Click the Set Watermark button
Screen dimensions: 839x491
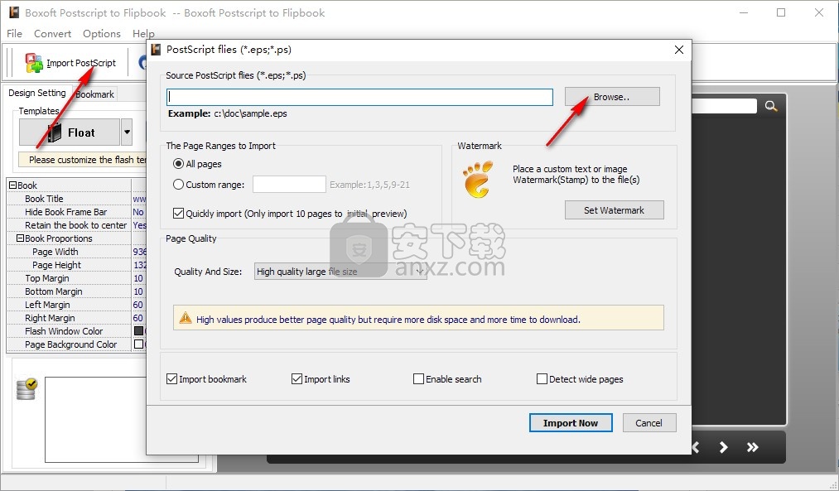click(x=615, y=210)
